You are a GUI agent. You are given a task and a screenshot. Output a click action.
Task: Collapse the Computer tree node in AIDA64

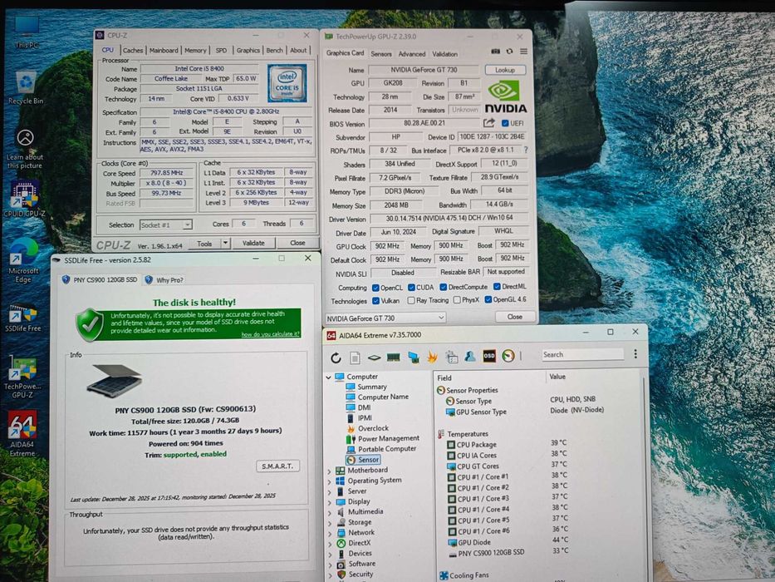coord(329,377)
